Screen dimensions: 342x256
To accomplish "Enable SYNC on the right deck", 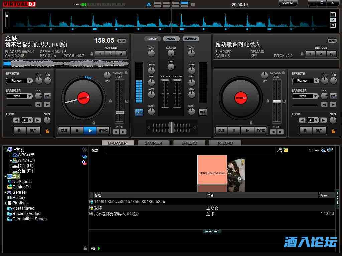I will click(261, 131).
